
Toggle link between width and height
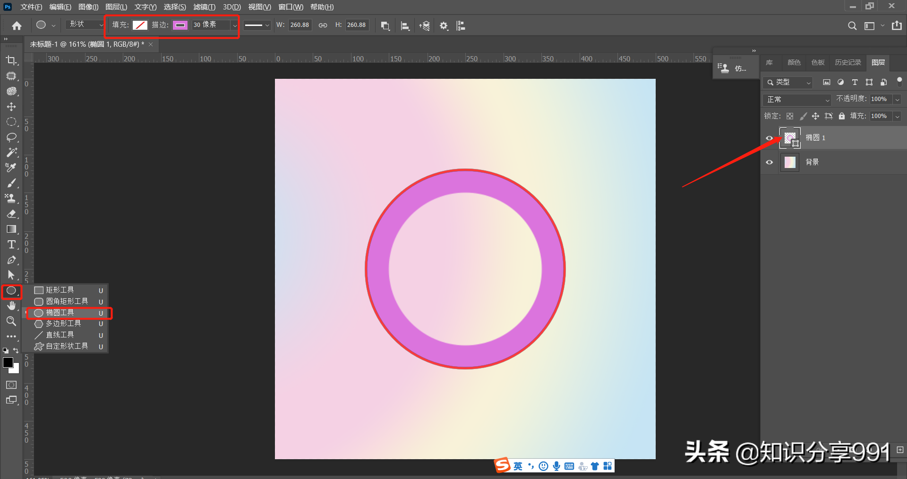(x=323, y=25)
